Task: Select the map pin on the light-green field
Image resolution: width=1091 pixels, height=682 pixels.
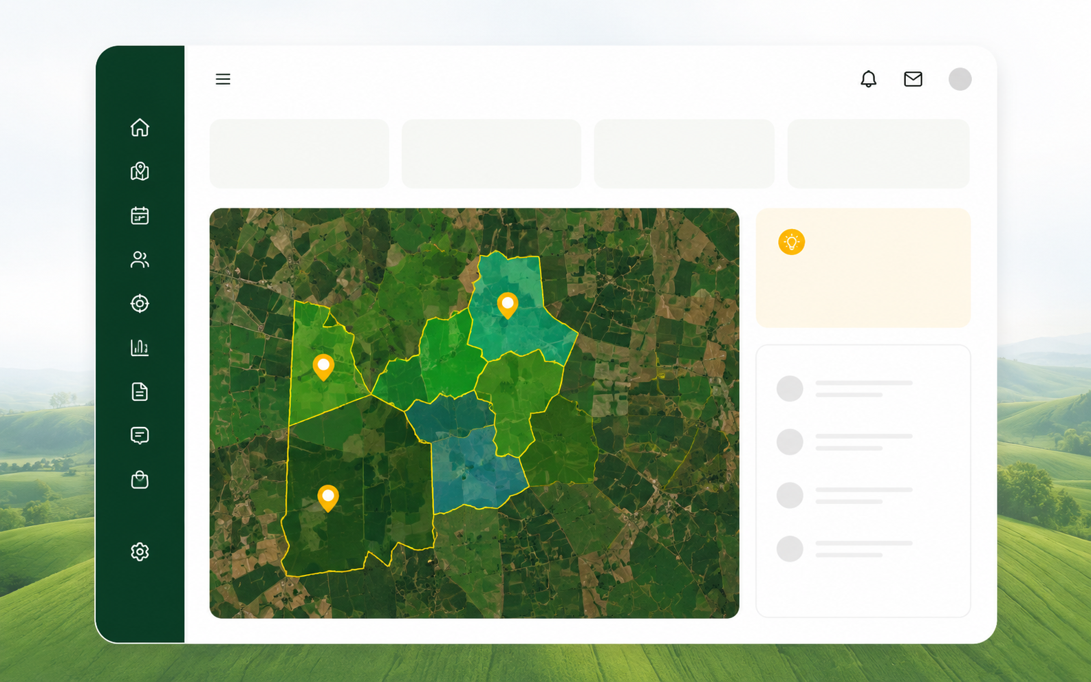Action: point(323,367)
